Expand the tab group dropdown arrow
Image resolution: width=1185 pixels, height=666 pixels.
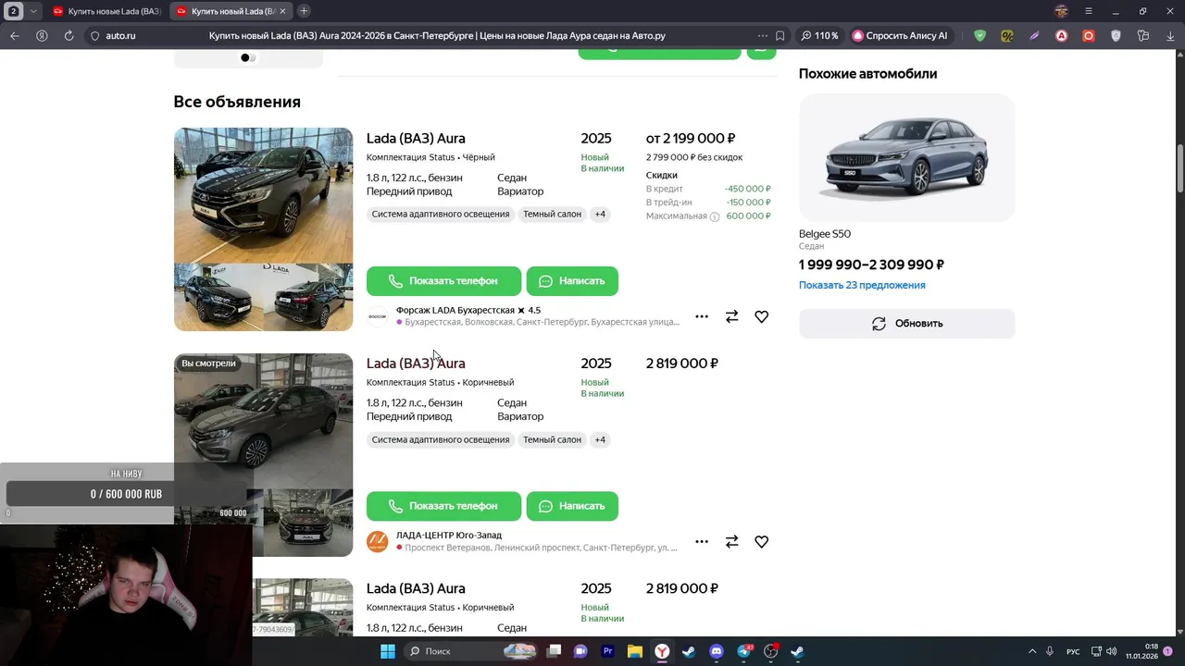(34, 11)
